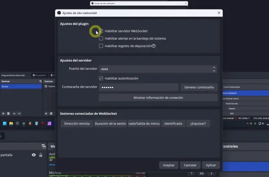Screen dimensions: 269x177
Task: Toggle Habilitar autenticación checkbox
Action: pos(101,78)
